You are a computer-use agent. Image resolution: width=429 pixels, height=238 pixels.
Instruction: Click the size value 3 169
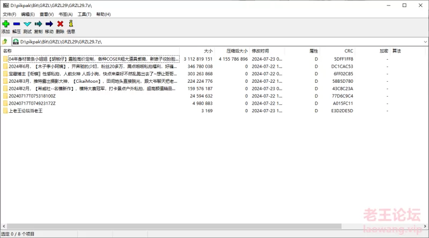[x=207, y=111]
